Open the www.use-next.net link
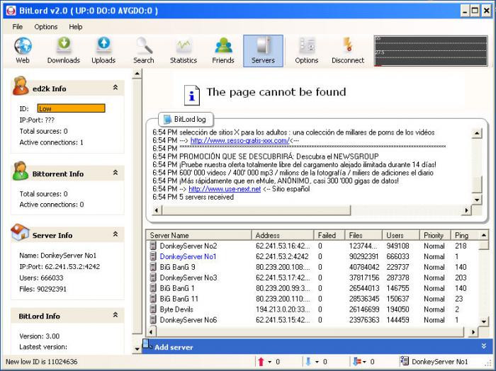Viewport: 496px width, 371px height. coord(225,189)
